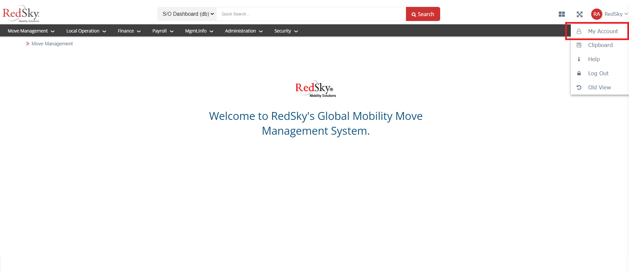The height and width of the screenshot is (272, 629).
Task: Expand the Move Management menu
Action: 31,31
